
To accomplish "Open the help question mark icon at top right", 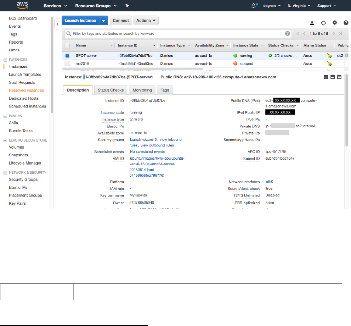I will point(346,23).
